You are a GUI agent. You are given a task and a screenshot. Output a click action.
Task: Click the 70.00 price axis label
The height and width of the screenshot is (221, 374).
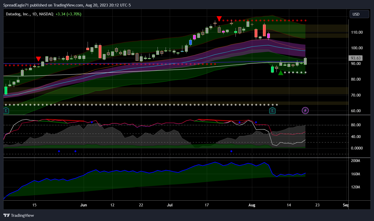click(356, 95)
